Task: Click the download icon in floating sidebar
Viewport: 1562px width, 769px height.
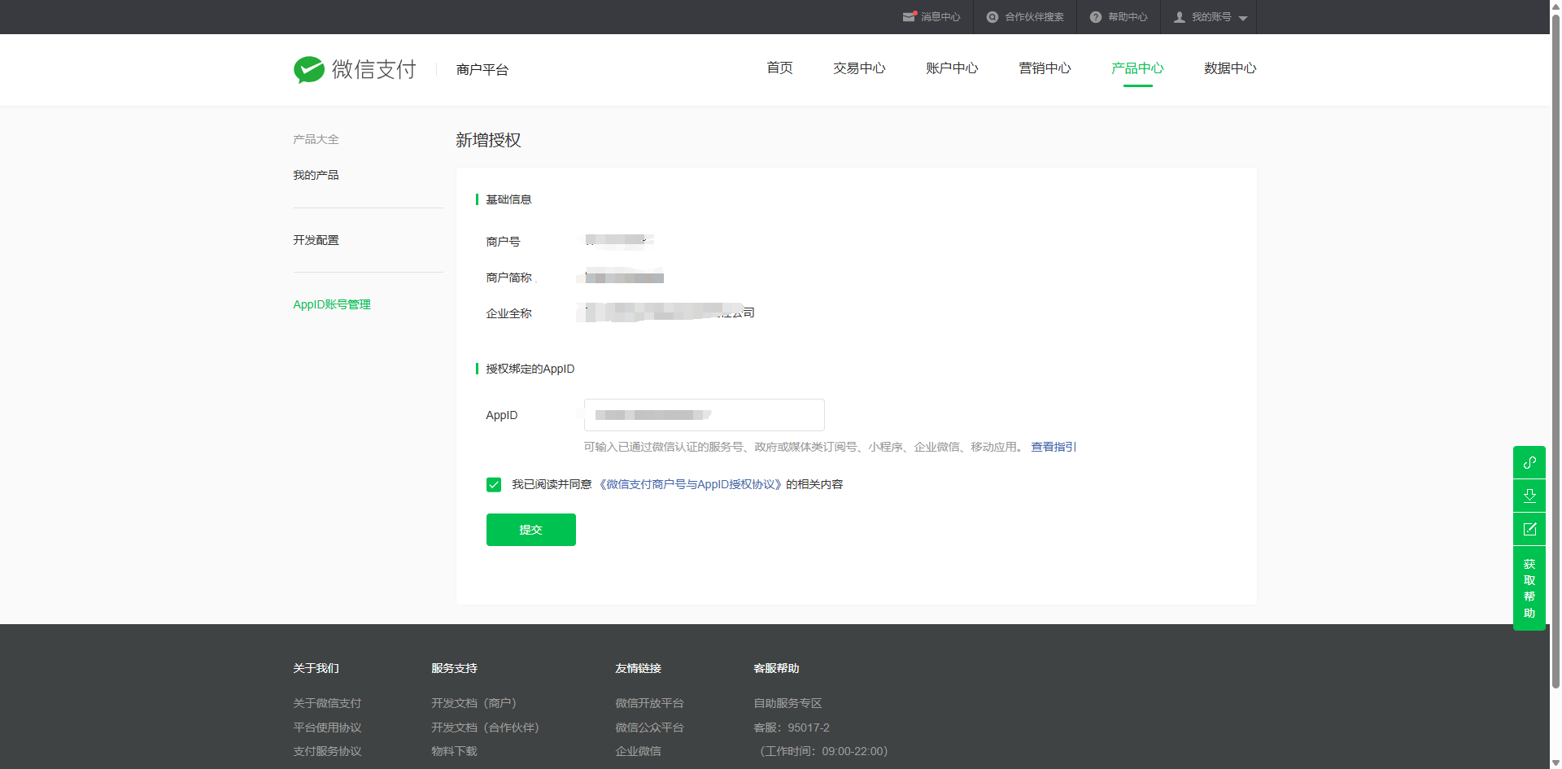Action: [1529, 496]
